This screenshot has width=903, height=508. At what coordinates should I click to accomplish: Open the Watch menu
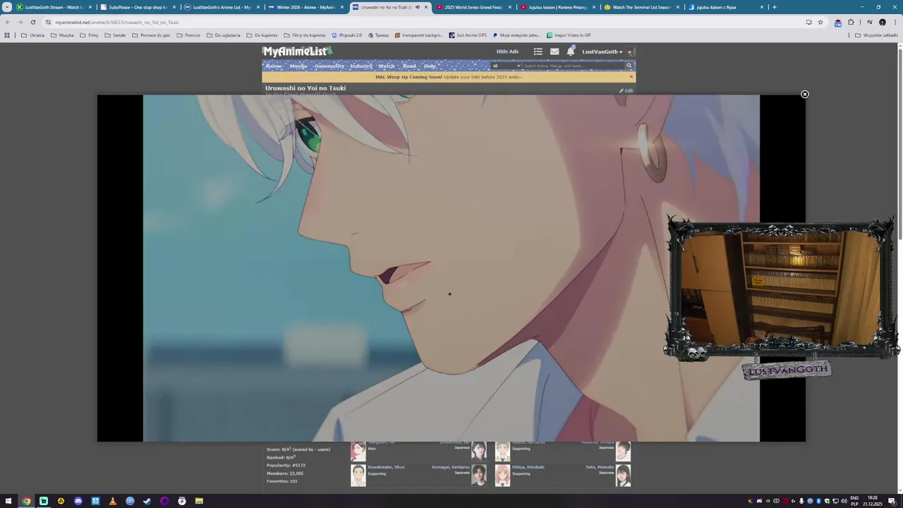click(386, 66)
